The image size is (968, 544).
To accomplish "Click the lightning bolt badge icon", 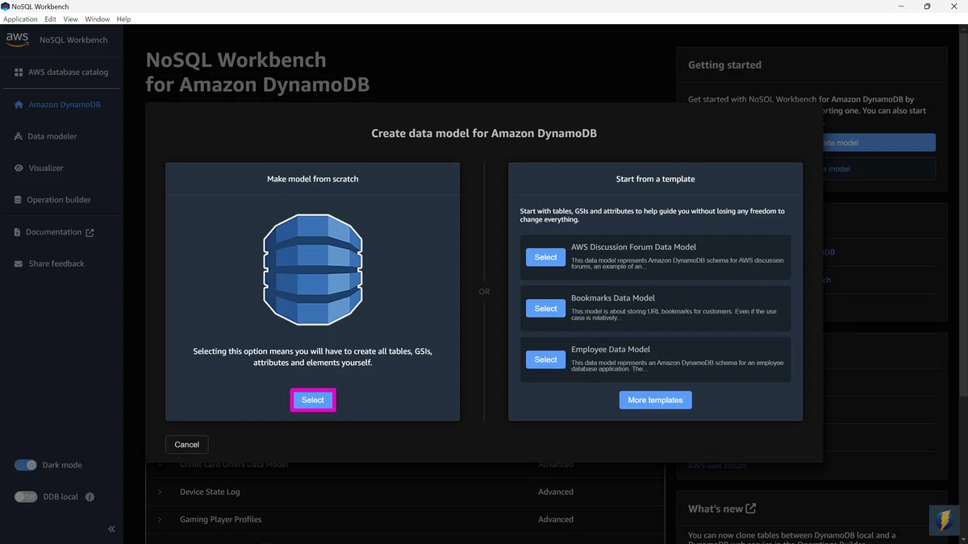I will click(943, 521).
